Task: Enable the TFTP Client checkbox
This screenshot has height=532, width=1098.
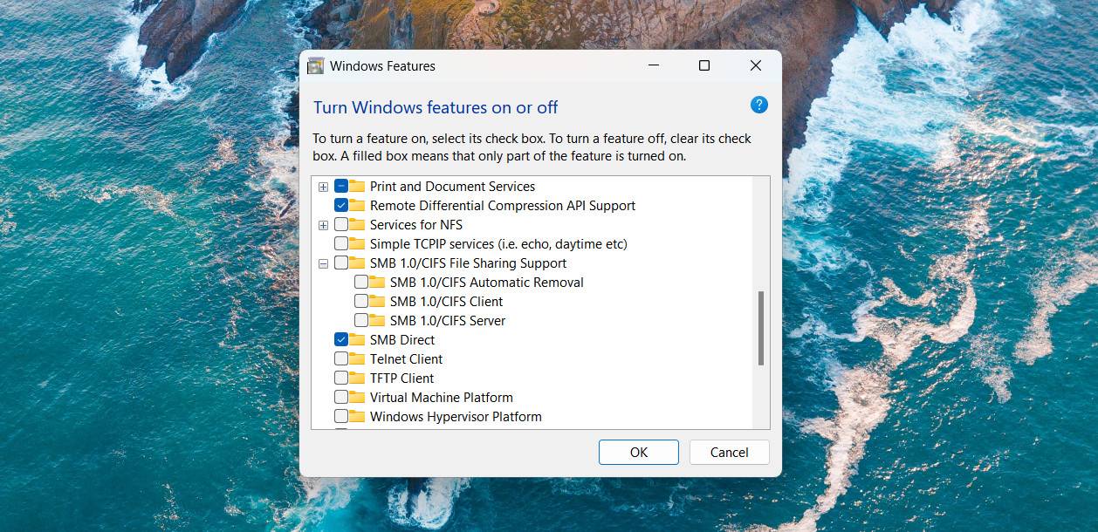Action: tap(341, 378)
